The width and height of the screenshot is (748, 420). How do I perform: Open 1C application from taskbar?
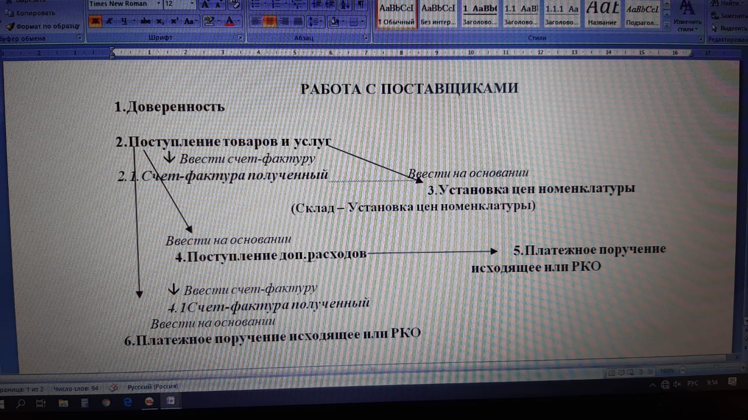(x=150, y=402)
